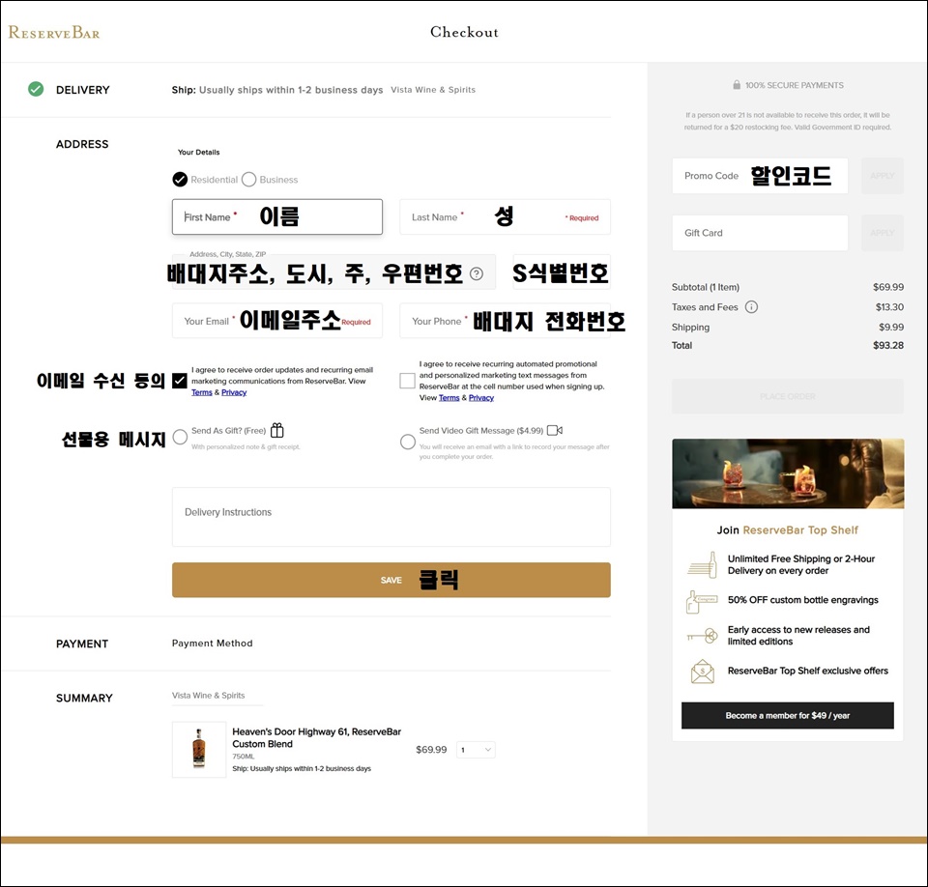Click the Gift Card field
Screen dimensions: 928x887
[x=760, y=233]
